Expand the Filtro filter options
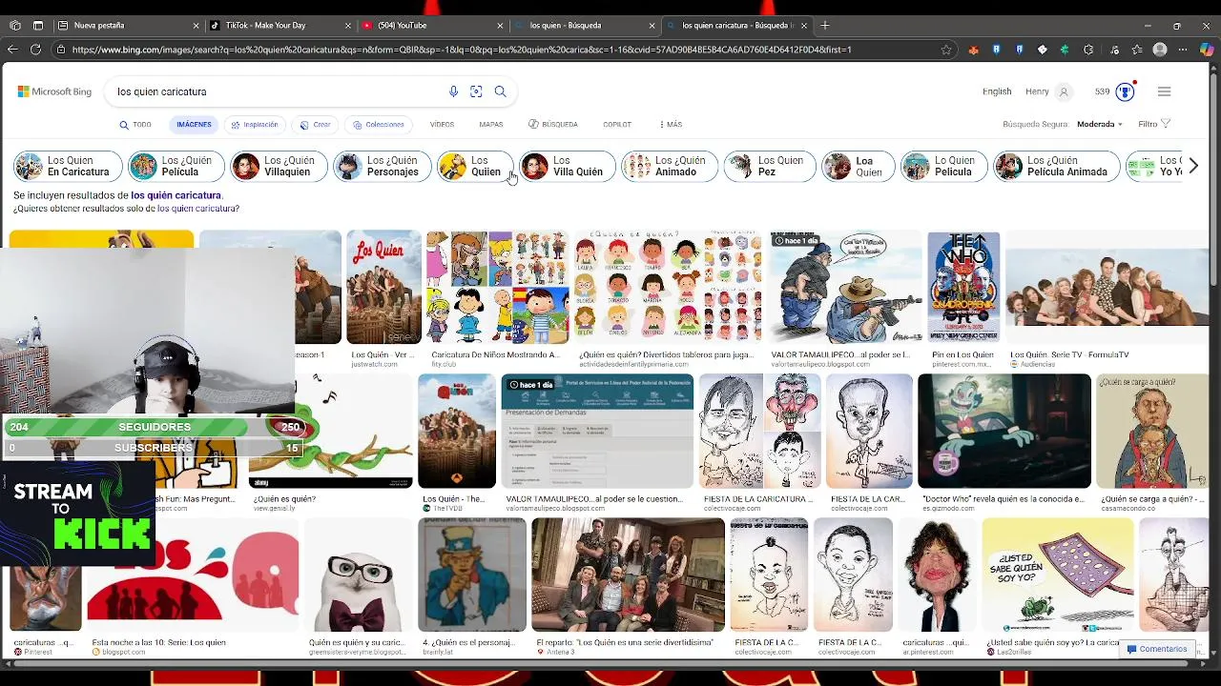The width and height of the screenshot is (1221, 686). (x=1154, y=124)
